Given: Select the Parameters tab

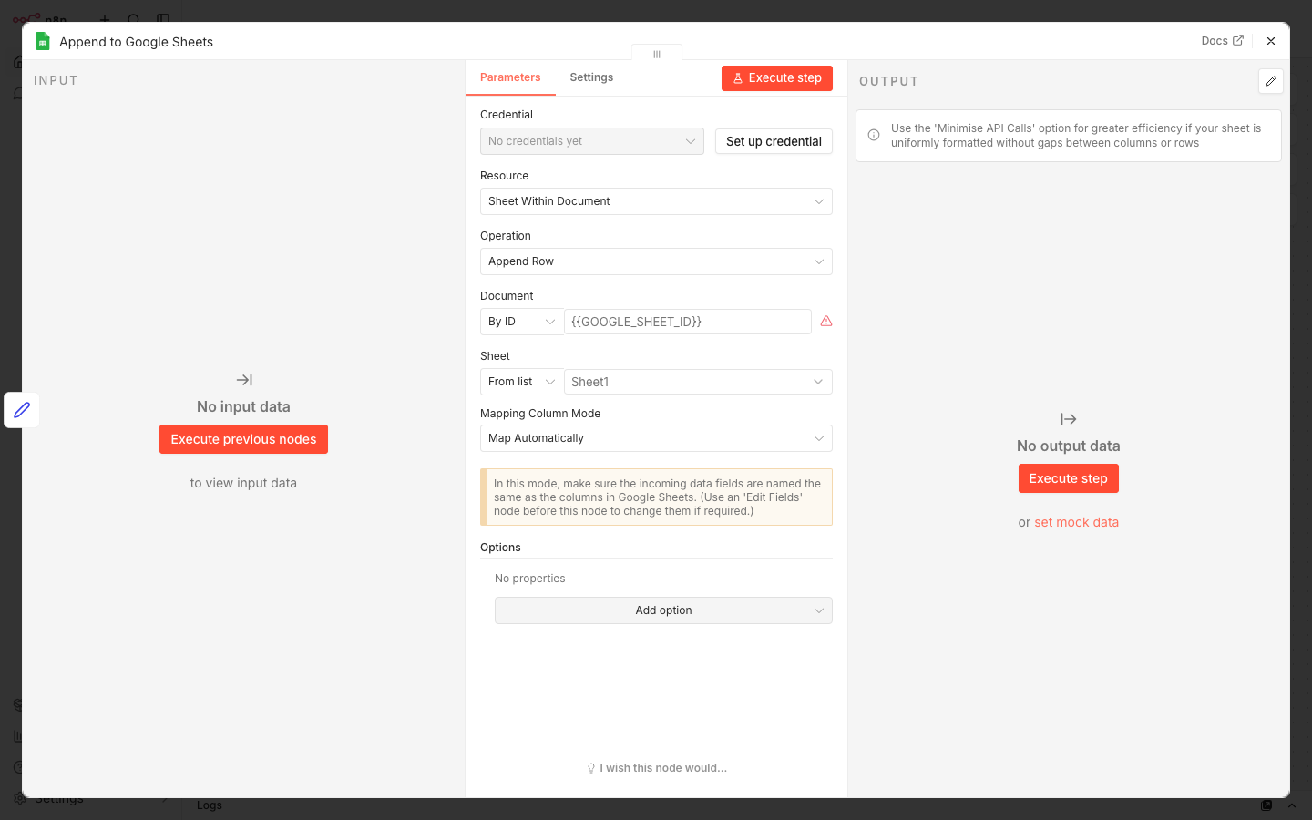Looking at the screenshot, I should pyautogui.click(x=510, y=77).
